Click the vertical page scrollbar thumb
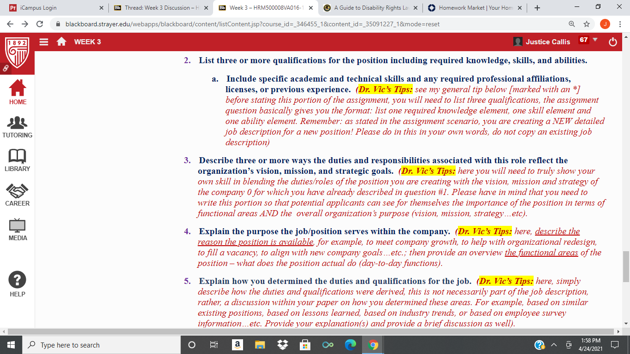The image size is (630, 354). click(x=625, y=264)
